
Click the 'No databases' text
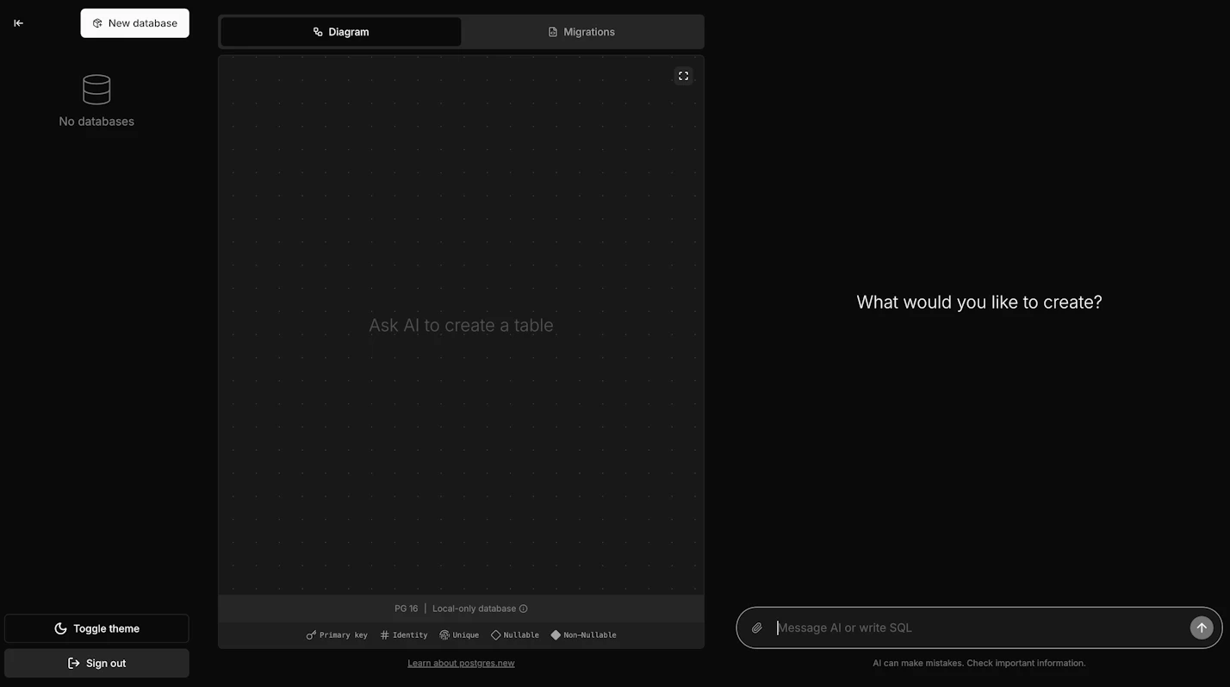[x=96, y=122]
